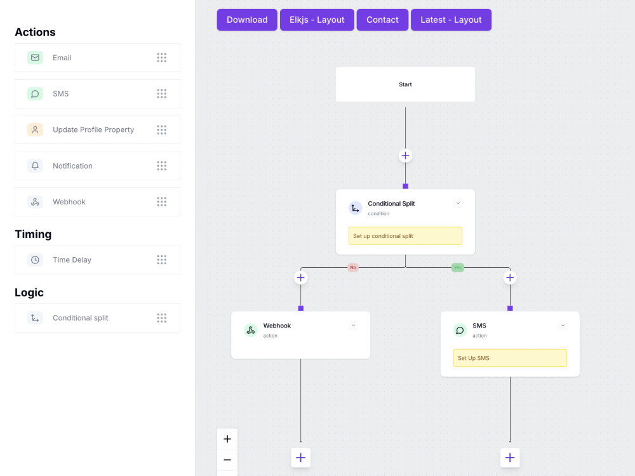Image resolution: width=635 pixels, height=476 pixels.
Task: Select the Webhook icon in sidebar
Action: tap(35, 202)
